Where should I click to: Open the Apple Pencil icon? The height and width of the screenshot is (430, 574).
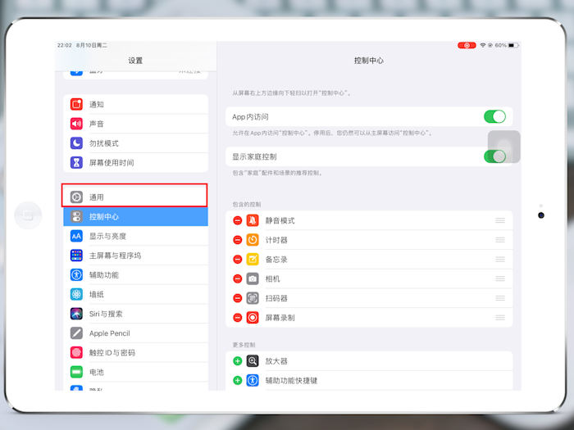click(76, 333)
